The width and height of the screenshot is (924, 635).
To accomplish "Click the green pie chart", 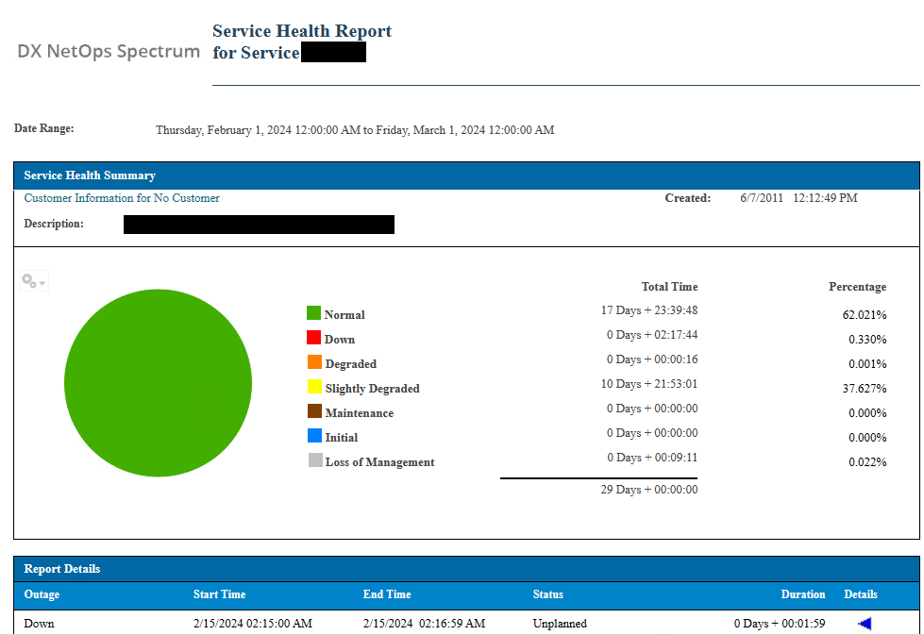I will [158, 383].
